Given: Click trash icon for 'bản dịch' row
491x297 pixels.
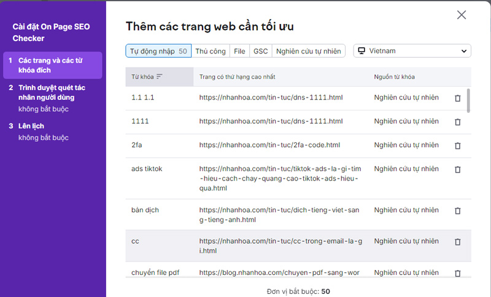Looking at the screenshot, I should tap(457, 210).
